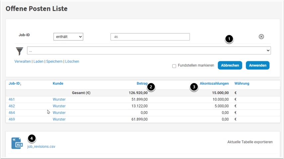Expand the saved filter selection dropdown
Screen dimensions: 284x159
(x=149, y=51)
